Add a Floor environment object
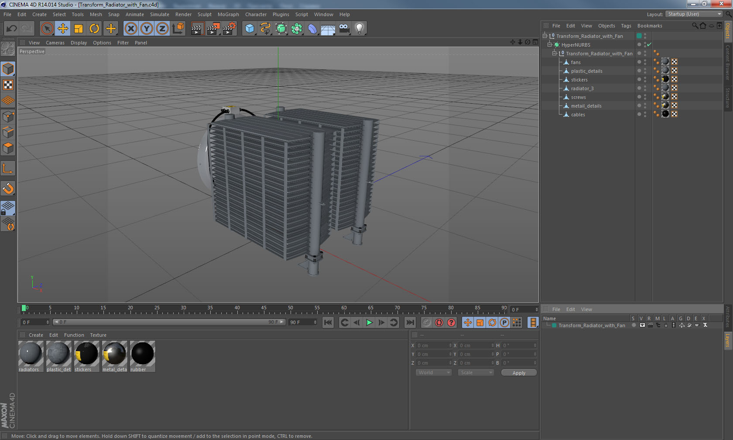 (328, 29)
